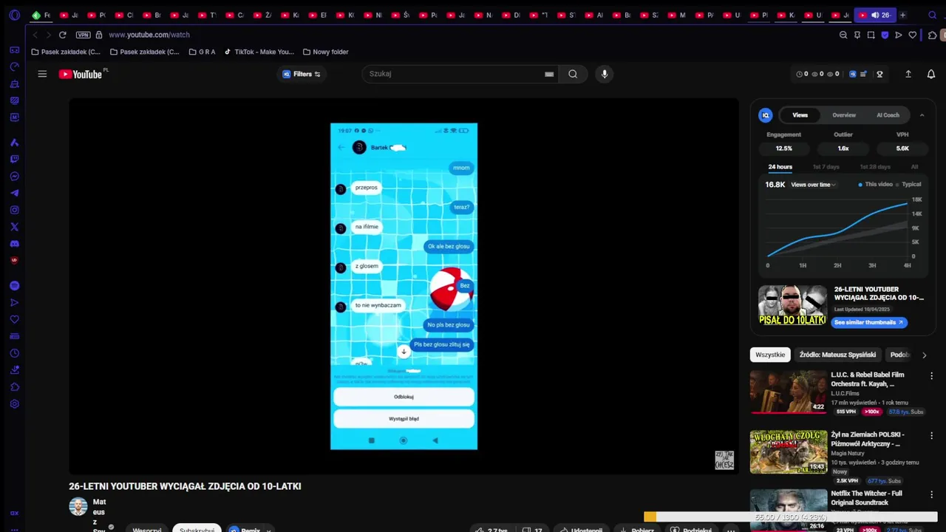Image resolution: width=946 pixels, height=532 pixels.
Task: Open extensions puzzle icon
Action: tap(933, 35)
